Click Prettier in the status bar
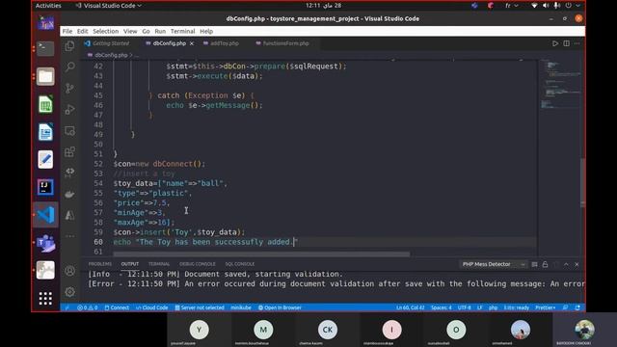Screen dimensions: 617x347 [x=546, y=307]
